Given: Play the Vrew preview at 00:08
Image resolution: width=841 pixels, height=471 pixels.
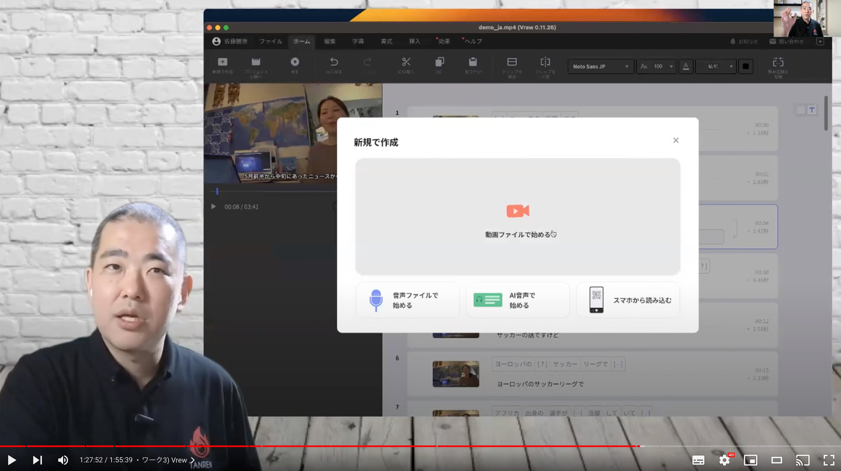Looking at the screenshot, I should click(x=213, y=206).
